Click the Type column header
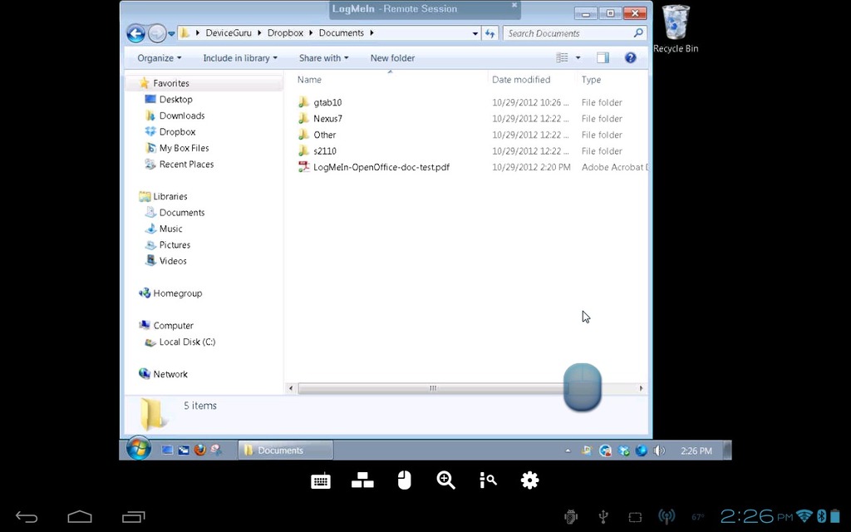Screen dimensions: 851x532 tap(591, 80)
